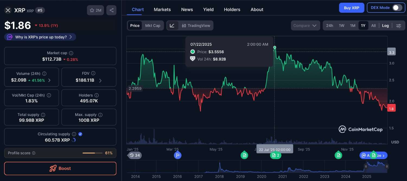Select the Mkt Cap chart toggle

coord(153,25)
